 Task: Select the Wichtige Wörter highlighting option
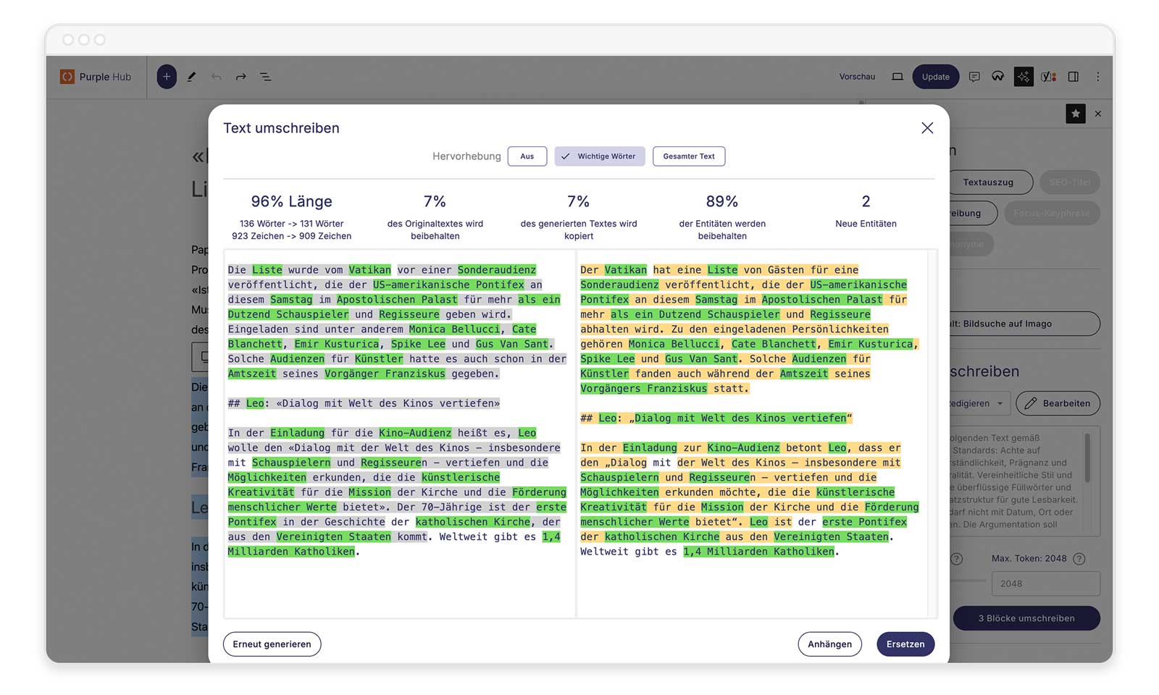[600, 156]
